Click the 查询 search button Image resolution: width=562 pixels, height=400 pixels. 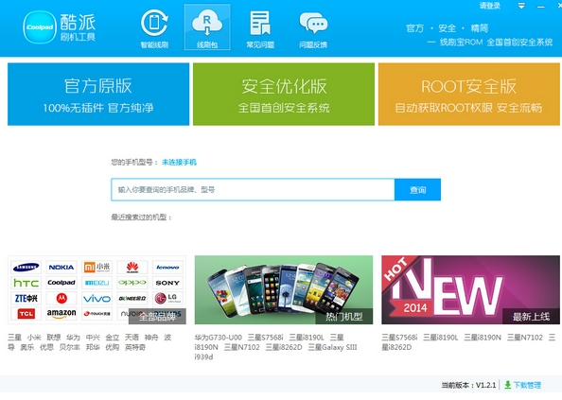click(x=417, y=190)
